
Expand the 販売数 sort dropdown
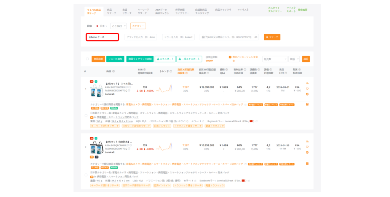point(275,59)
